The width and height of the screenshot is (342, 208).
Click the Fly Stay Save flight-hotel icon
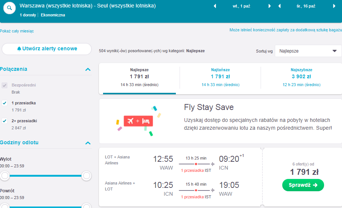(138, 121)
